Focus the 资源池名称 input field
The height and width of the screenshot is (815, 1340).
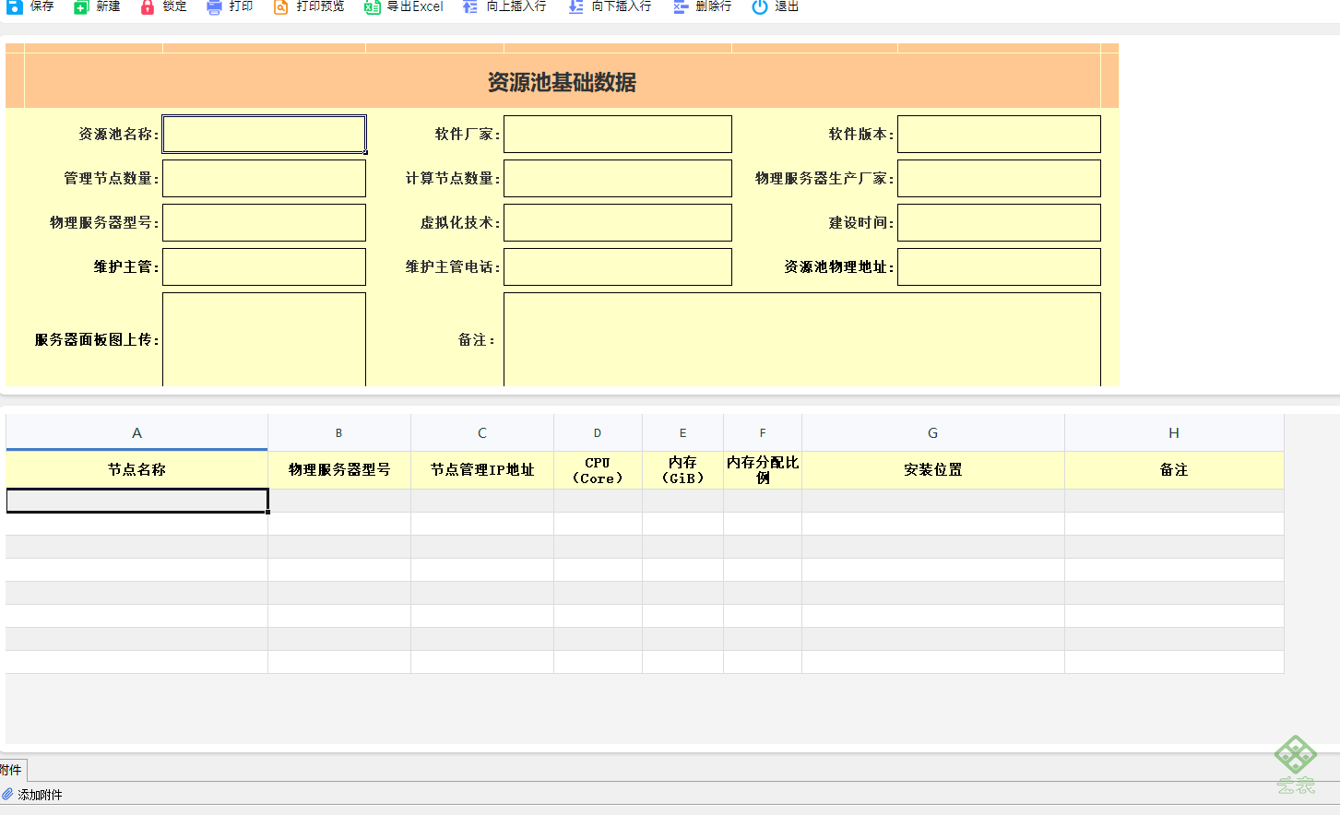265,134
